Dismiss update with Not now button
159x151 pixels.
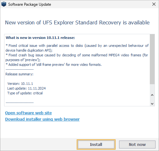[137, 144]
